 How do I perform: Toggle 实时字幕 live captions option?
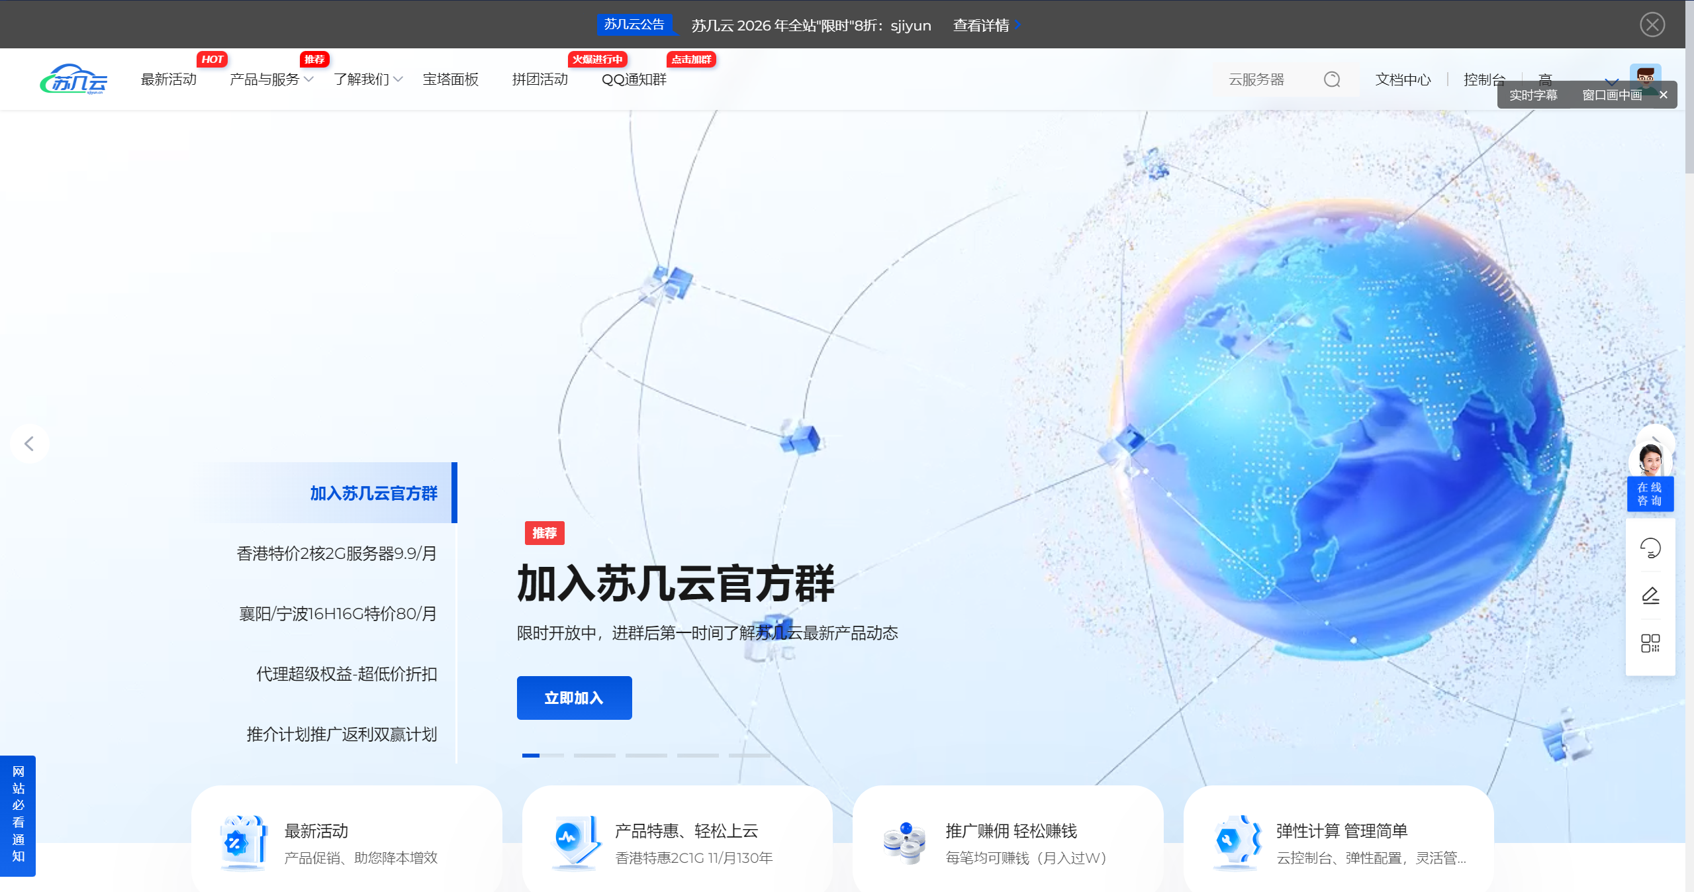pyautogui.click(x=1532, y=95)
